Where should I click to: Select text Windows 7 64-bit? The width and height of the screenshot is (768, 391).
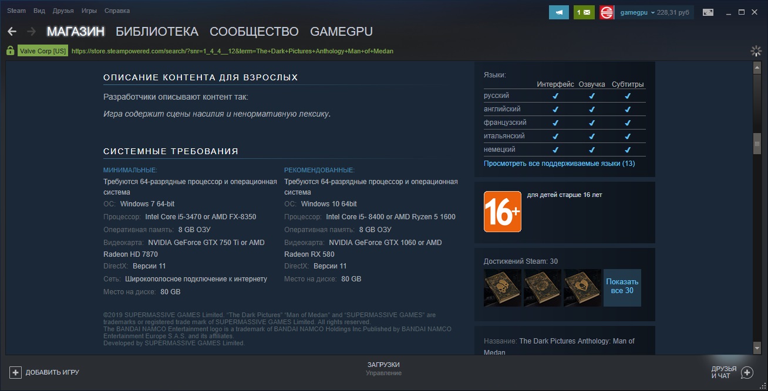click(147, 204)
